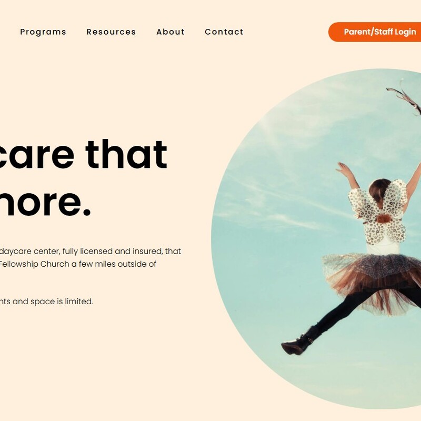The image size is (421, 421).
Task: Open the About navigation link
Action: tap(171, 32)
